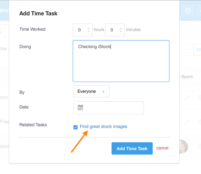Click the dropdown arrow next to Everyone
This screenshot has width=201, height=174.
[x=103, y=92]
